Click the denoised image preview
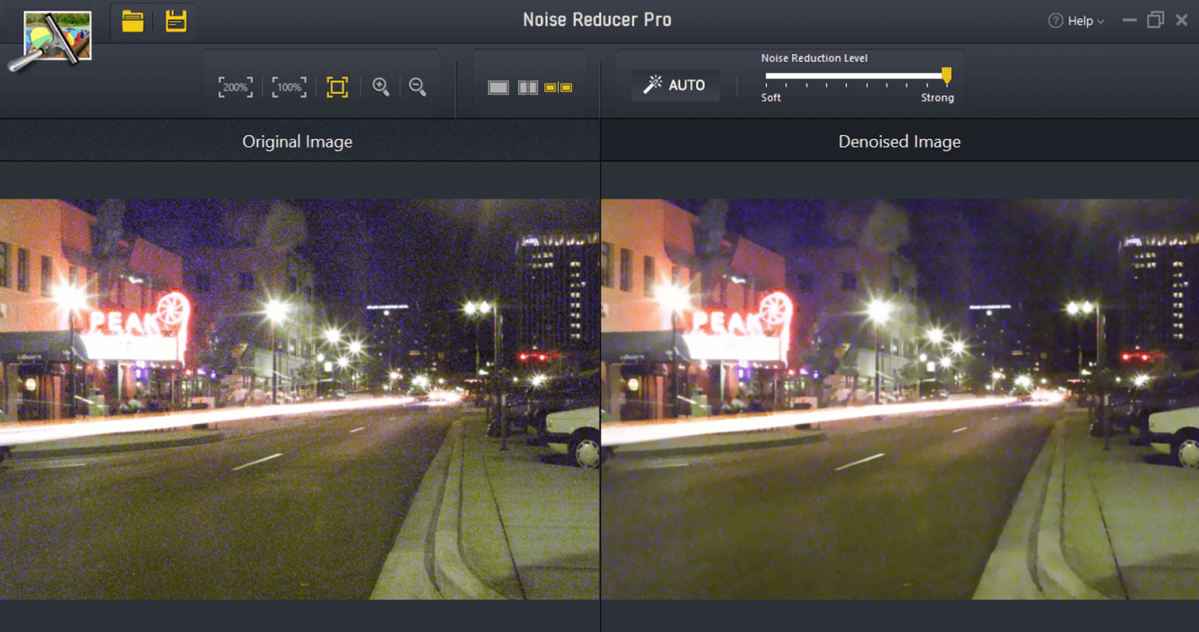 (899, 398)
